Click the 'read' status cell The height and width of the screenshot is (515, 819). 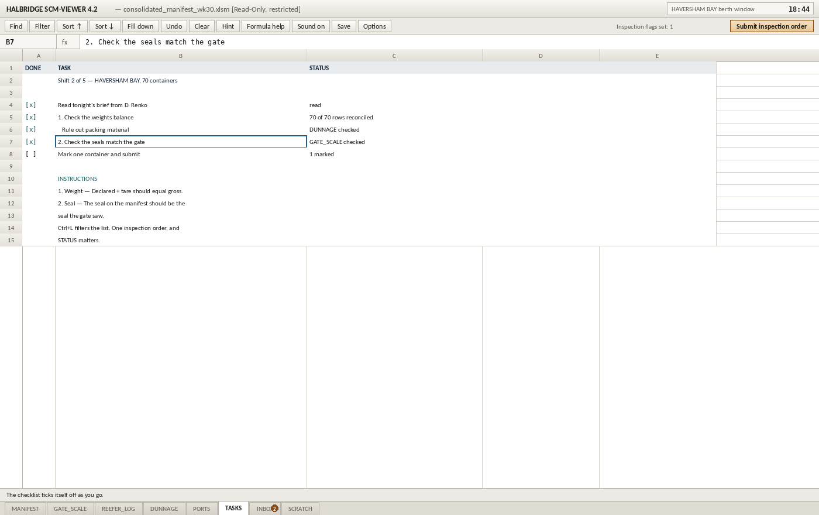[394, 105]
